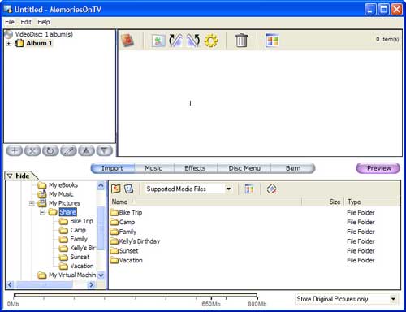Select Kelly's Birthday row in the file list
This screenshot has width=406, height=312.
click(254, 241)
